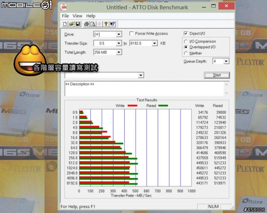Click the 256.0 row read value 515949
Image resolution: width=267 pixels, height=213 pixels.
(x=220, y=158)
